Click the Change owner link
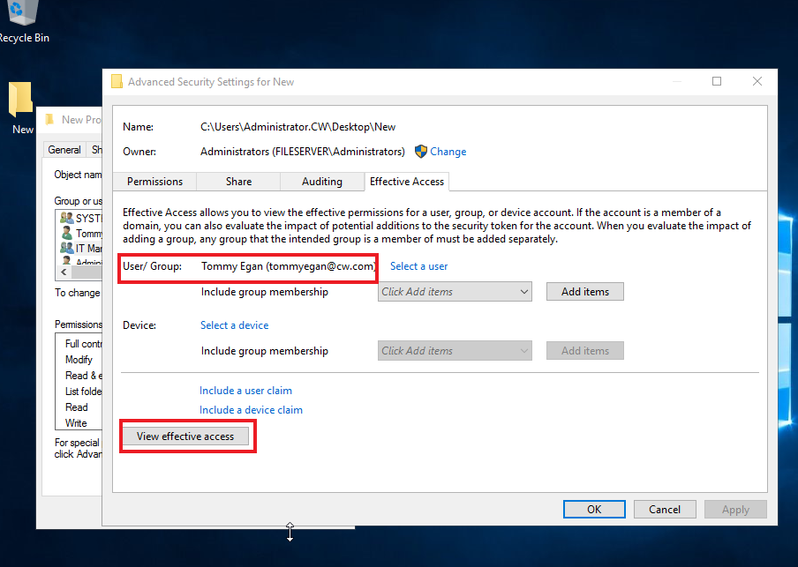 coord(448,152)
